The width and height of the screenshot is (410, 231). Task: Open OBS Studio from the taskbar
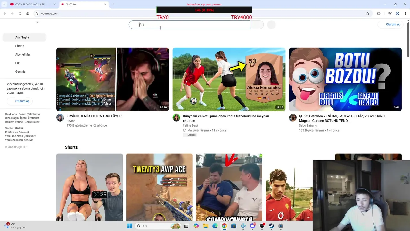click(x=262, y=226)
